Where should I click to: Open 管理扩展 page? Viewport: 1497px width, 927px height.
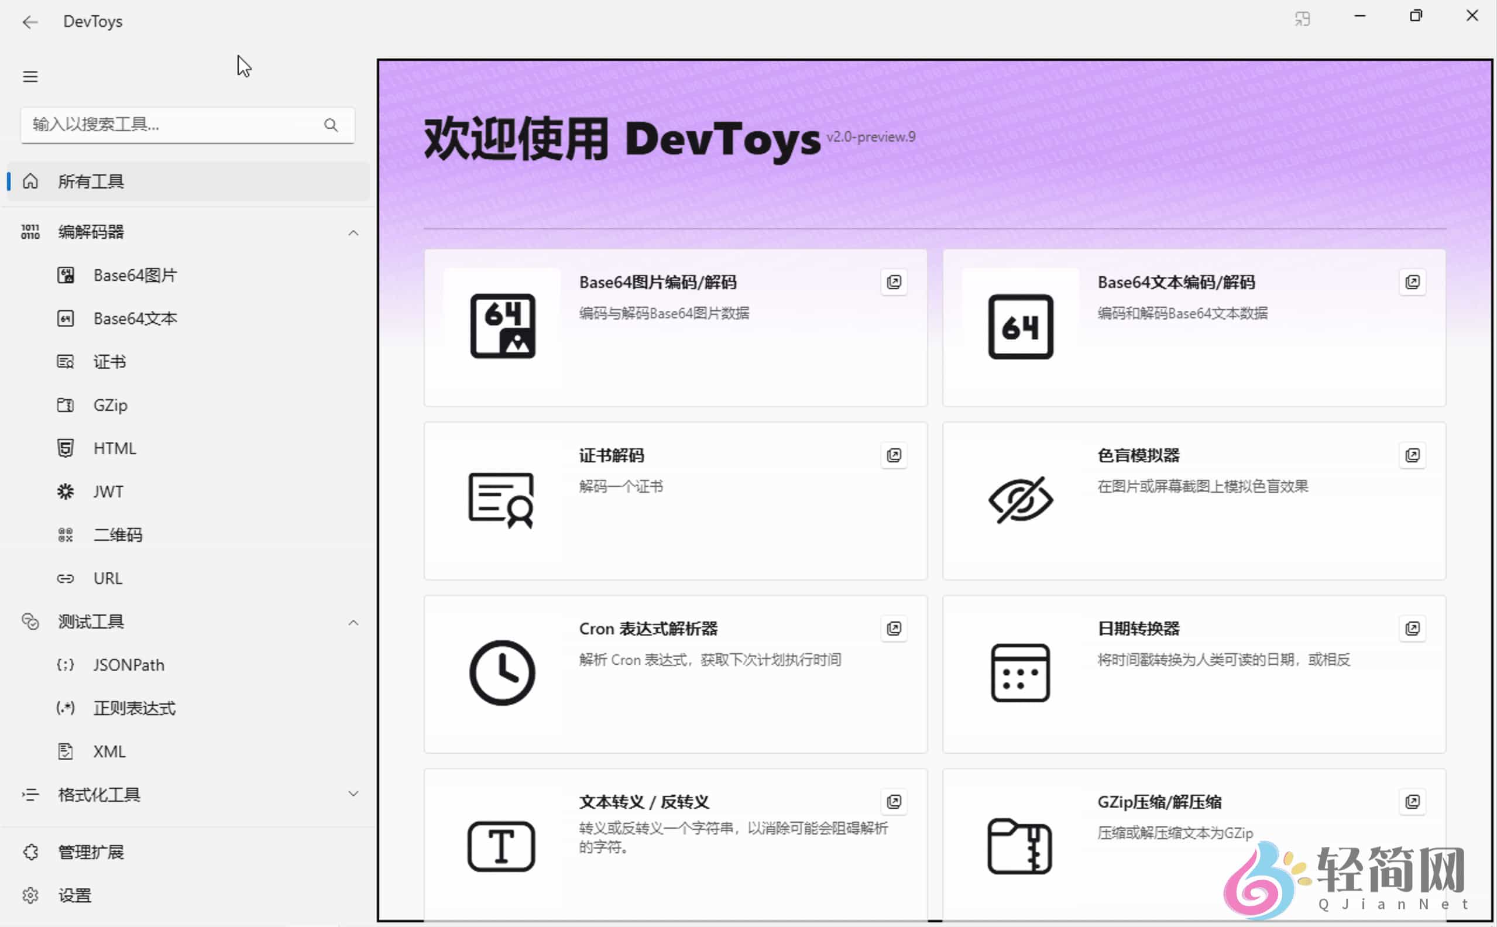pos(90,852)
